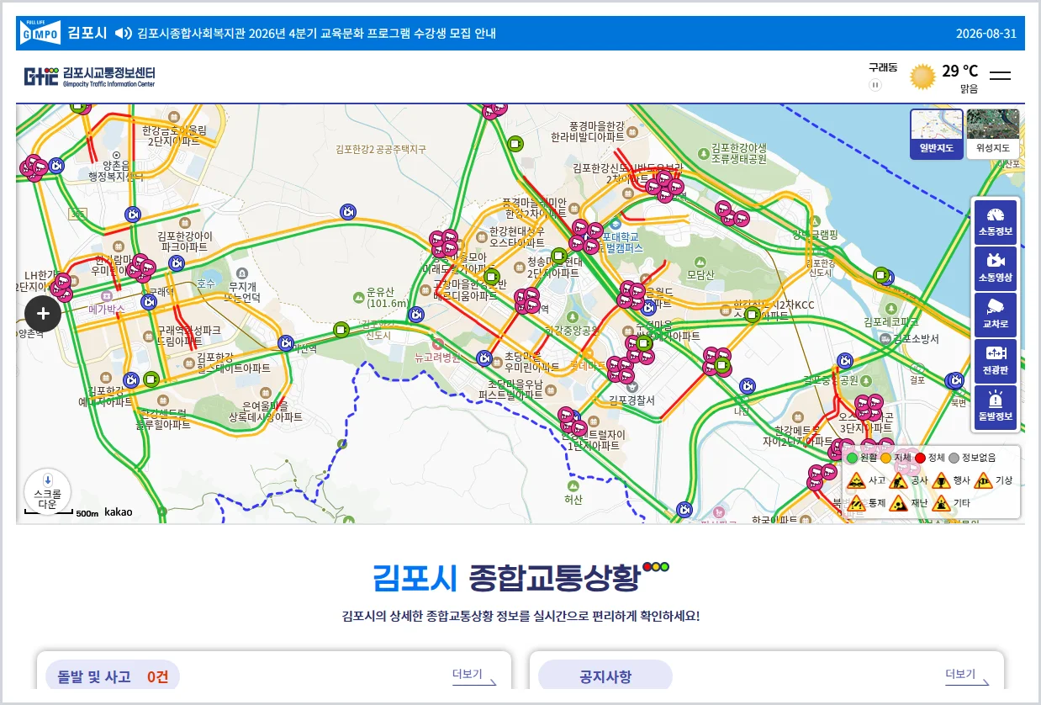Click the 기상 weather legend icon
This screenshot has width=1041, height=705.
pos(983,481)
